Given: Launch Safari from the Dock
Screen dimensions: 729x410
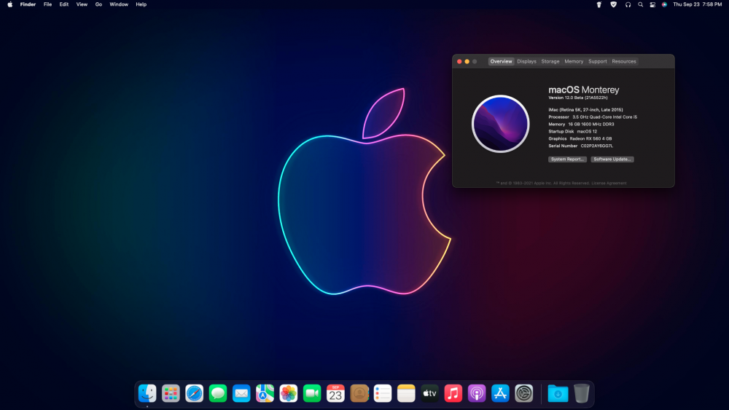Looking at the screenshot, I should 195,393.
